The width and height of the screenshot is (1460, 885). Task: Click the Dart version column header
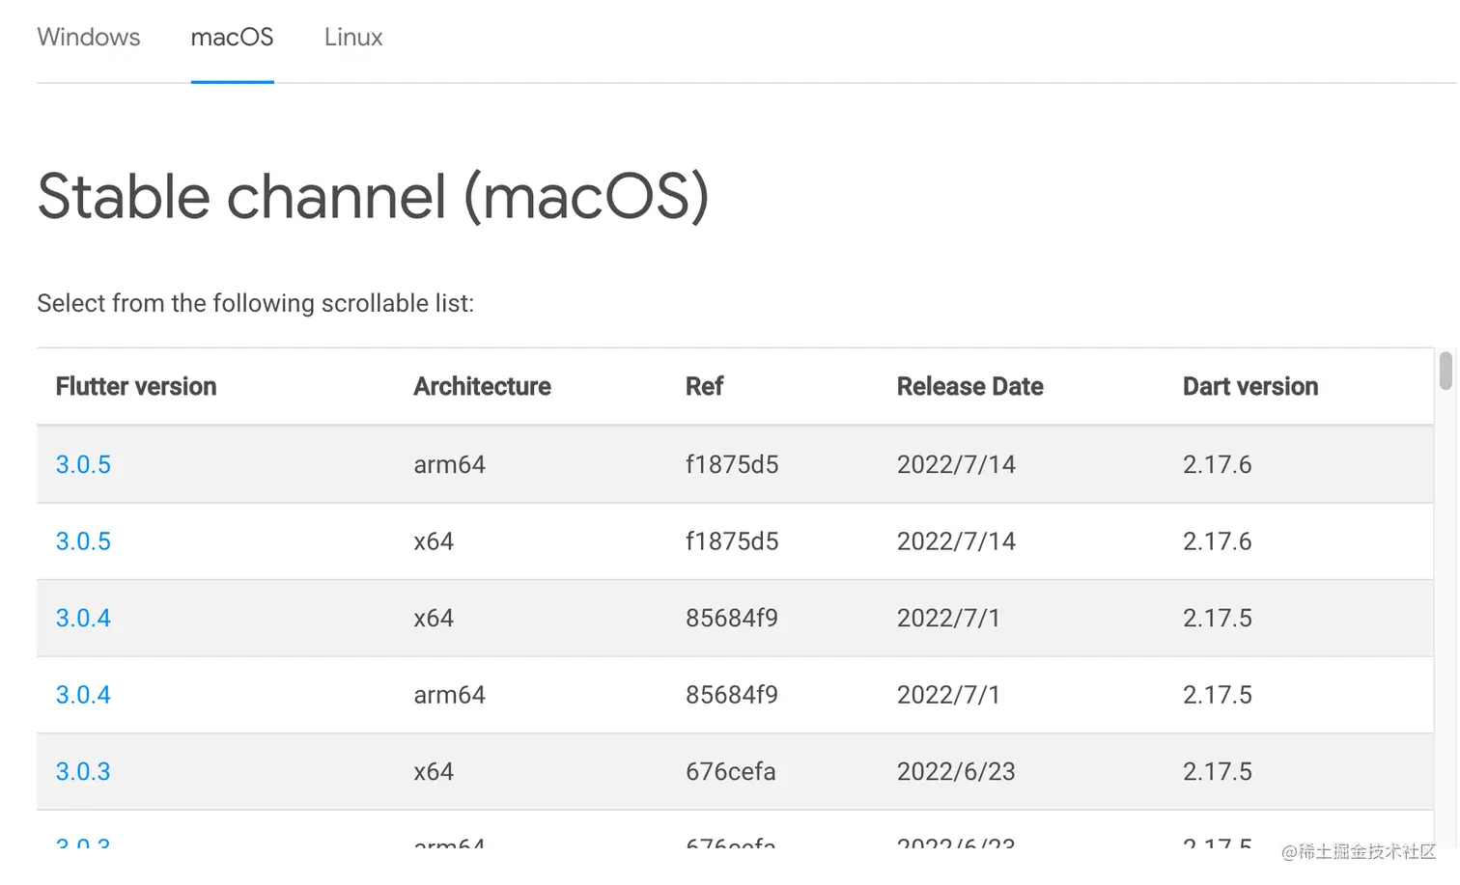click(x=1249, y=386)
